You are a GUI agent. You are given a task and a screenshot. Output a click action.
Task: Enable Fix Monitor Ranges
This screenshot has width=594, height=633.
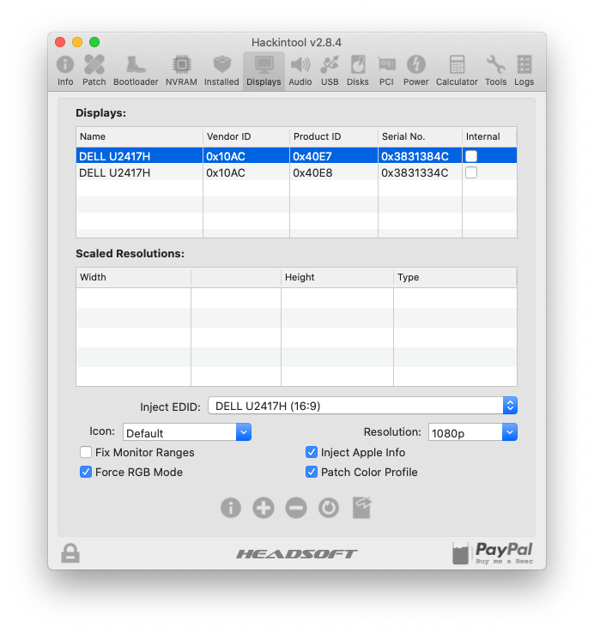click(86, 452)
